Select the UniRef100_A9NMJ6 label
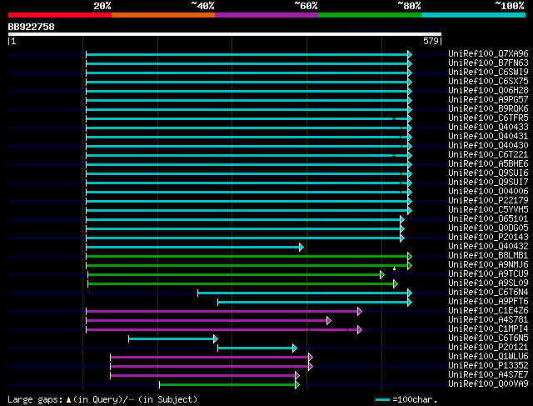The image size is (533, 406). pyautogui.click(x=489, y=264)
